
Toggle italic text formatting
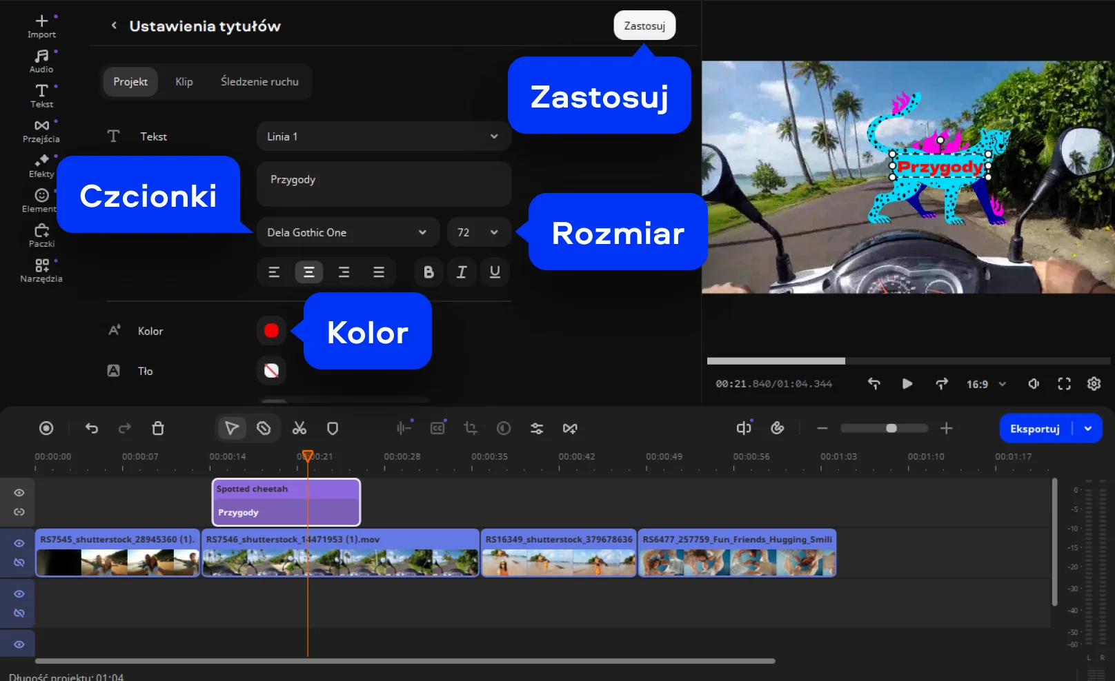462,272
